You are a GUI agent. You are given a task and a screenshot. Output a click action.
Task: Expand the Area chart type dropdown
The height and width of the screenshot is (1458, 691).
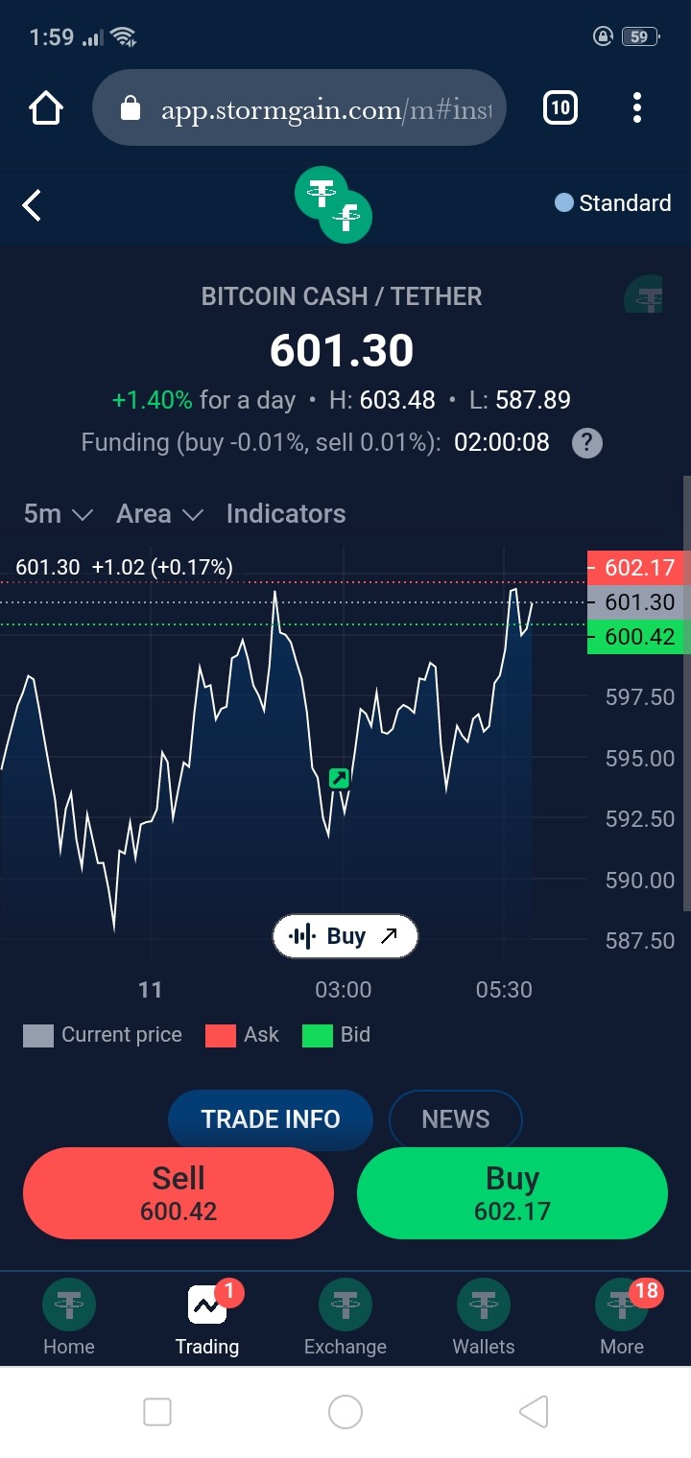point(159,514)
